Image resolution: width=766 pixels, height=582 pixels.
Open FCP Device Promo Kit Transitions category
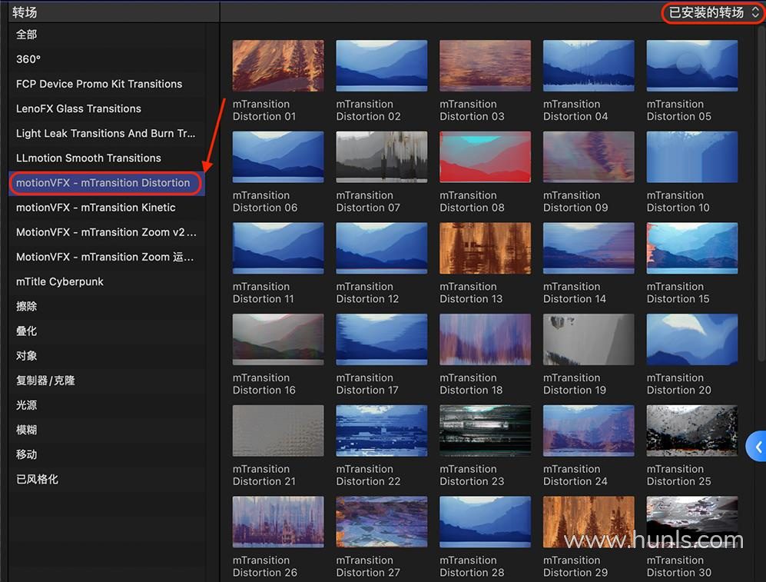click(x=107, y=84)
